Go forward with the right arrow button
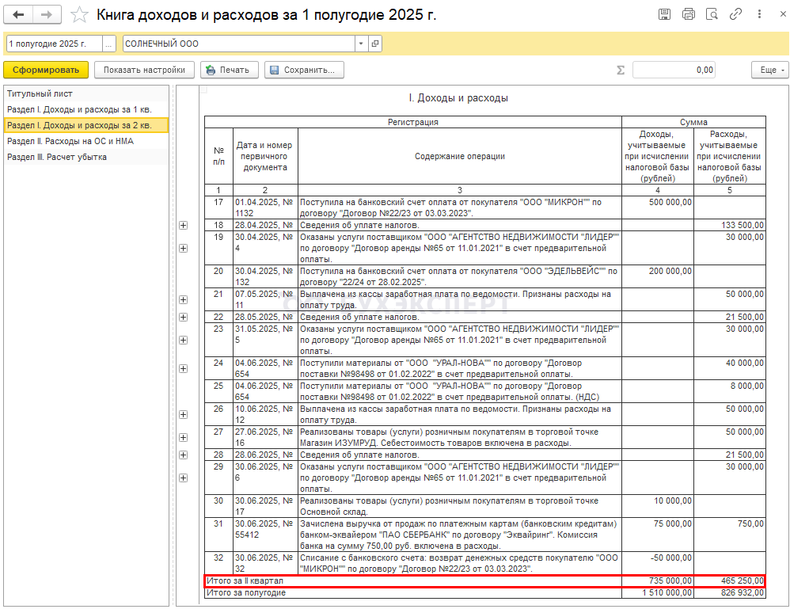 tap(47, 14)
